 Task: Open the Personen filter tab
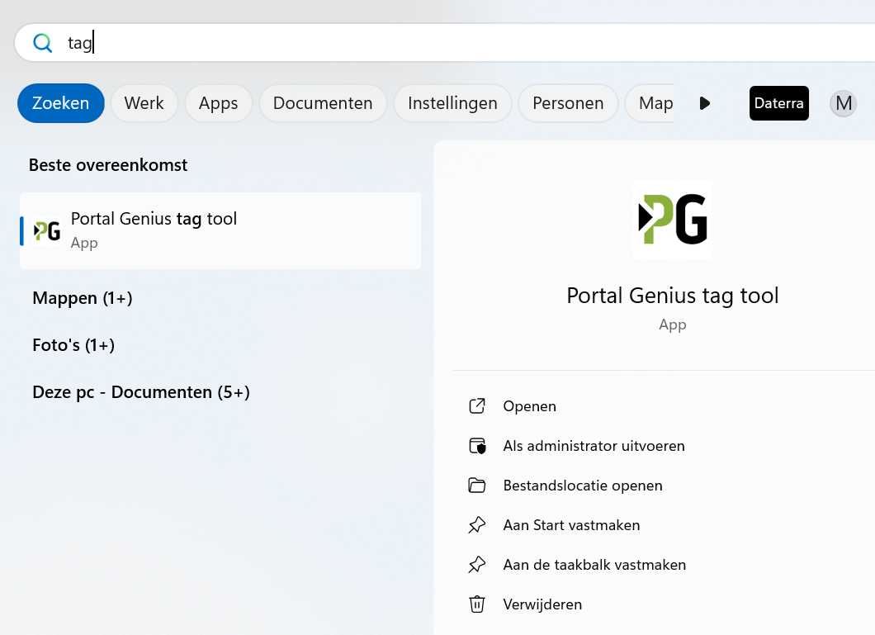[x=568, y=103]
